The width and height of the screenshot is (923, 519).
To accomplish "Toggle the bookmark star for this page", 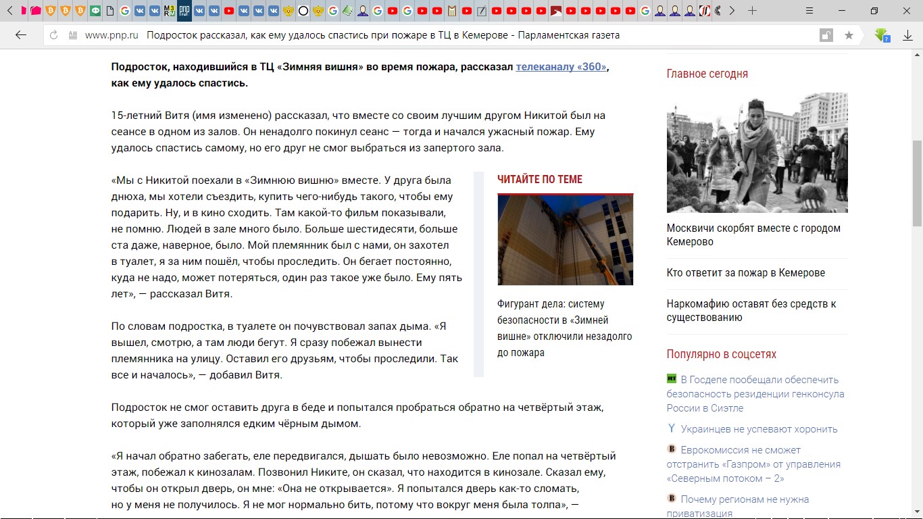I will pos(849,35).
